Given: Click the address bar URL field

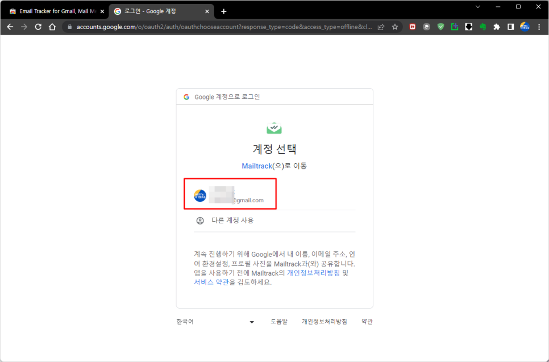Looking at the screenshot, I should click(224, 27).
